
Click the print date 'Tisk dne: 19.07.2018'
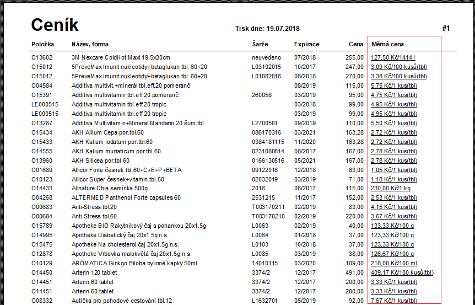pos(267,29)
